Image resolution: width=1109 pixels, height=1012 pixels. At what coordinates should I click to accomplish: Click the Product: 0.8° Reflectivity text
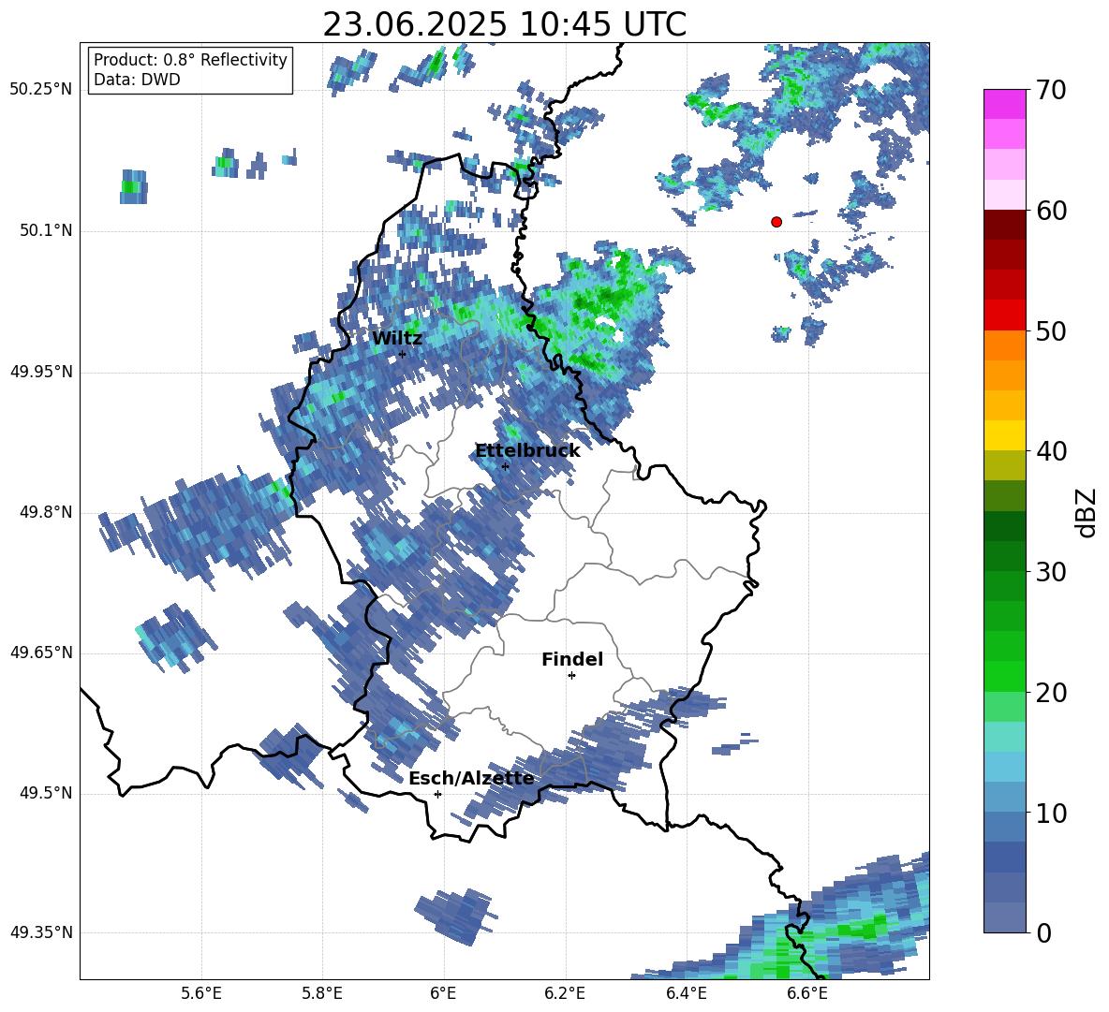tap(190, 59)
